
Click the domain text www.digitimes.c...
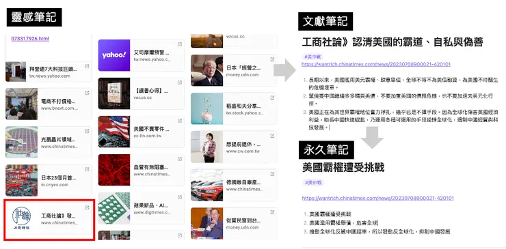152,212
